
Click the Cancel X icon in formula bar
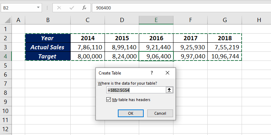(59, 8)
